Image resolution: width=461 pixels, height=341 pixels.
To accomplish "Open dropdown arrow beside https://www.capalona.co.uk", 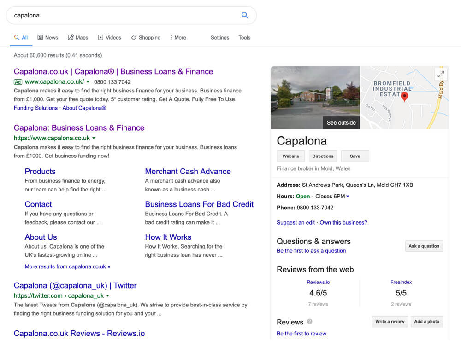I will click(x=94, y=138).
